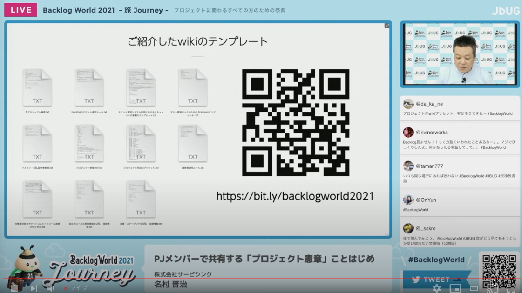Click the @rivinerworks avatar
522x293 pixels.
point(408,133)
